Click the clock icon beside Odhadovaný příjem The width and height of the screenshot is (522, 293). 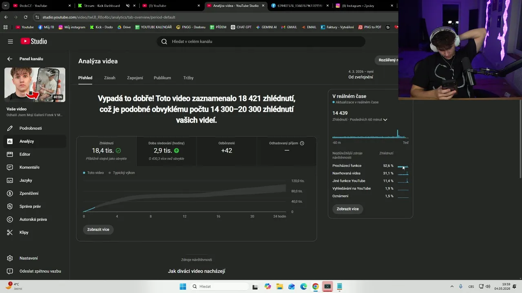click(x=302, y=143)
